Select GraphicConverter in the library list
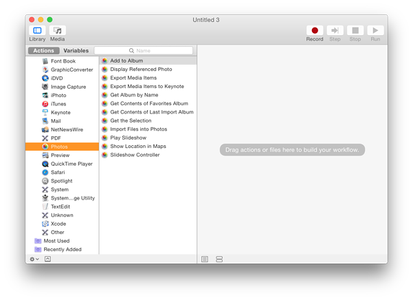The height and width of the screenshot is (300, 413). tap(62, 69)
